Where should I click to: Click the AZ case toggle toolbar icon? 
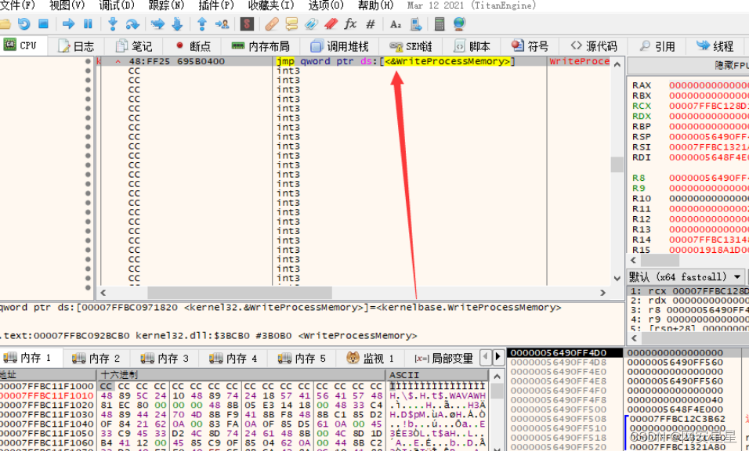[395, 26]
